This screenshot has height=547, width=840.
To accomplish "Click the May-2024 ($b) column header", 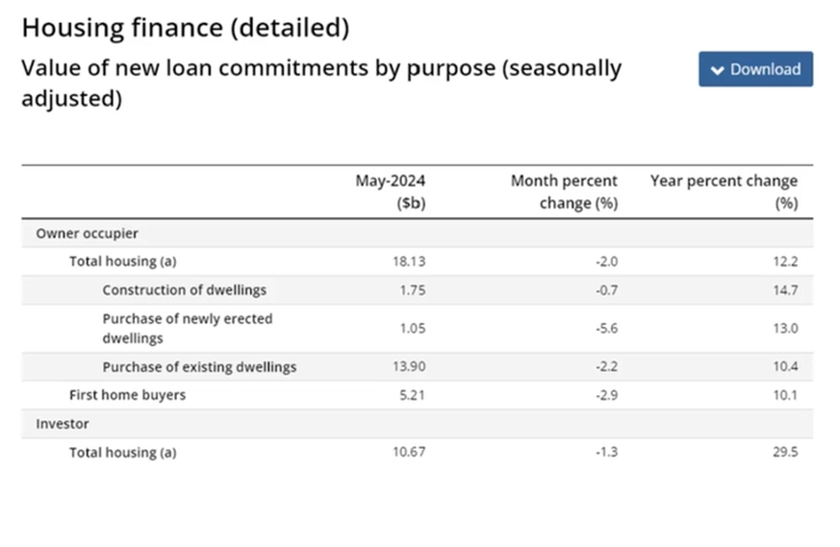I will tap(391, 191).
